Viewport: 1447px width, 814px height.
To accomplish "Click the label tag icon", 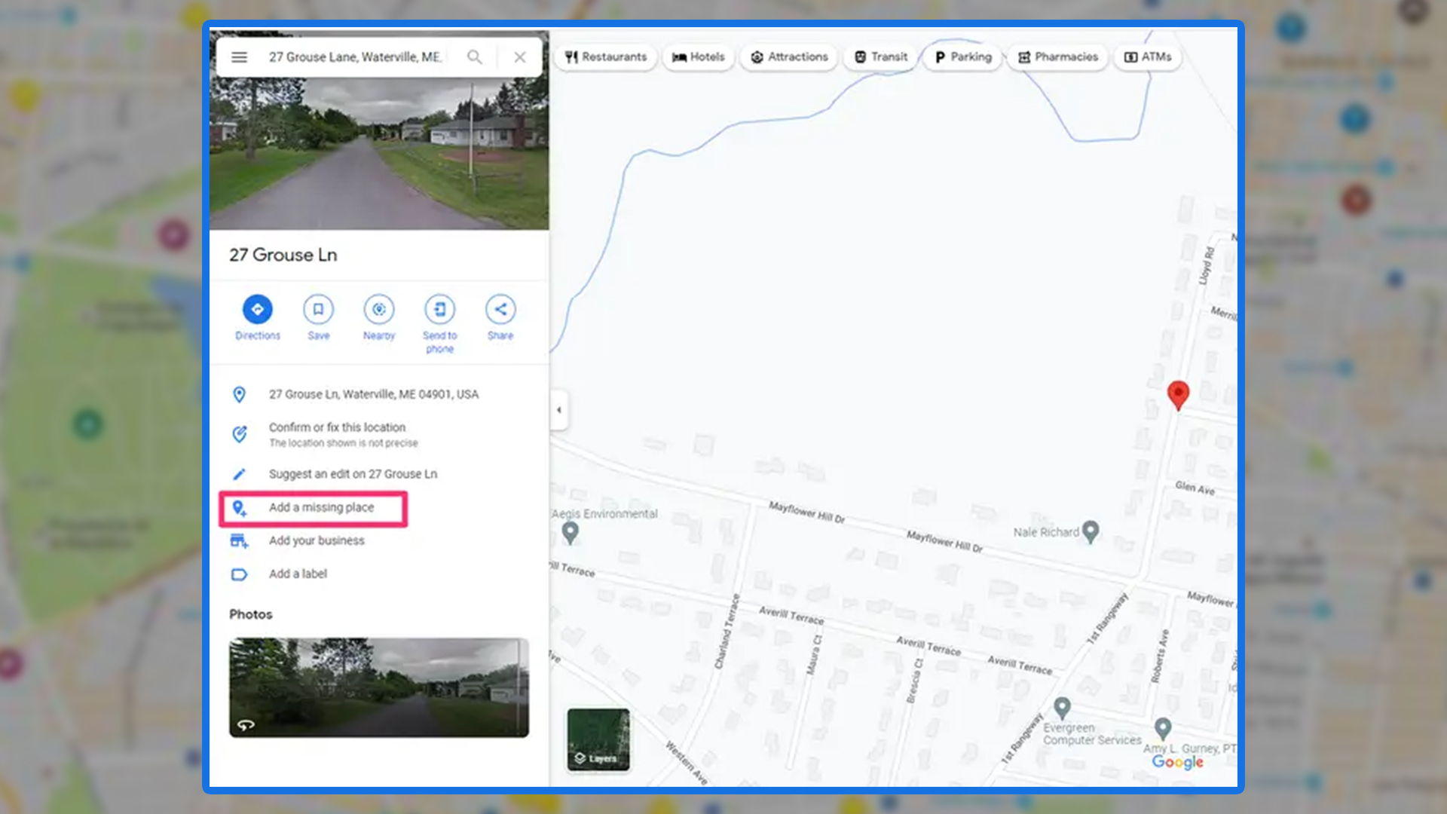I will 239,574.
